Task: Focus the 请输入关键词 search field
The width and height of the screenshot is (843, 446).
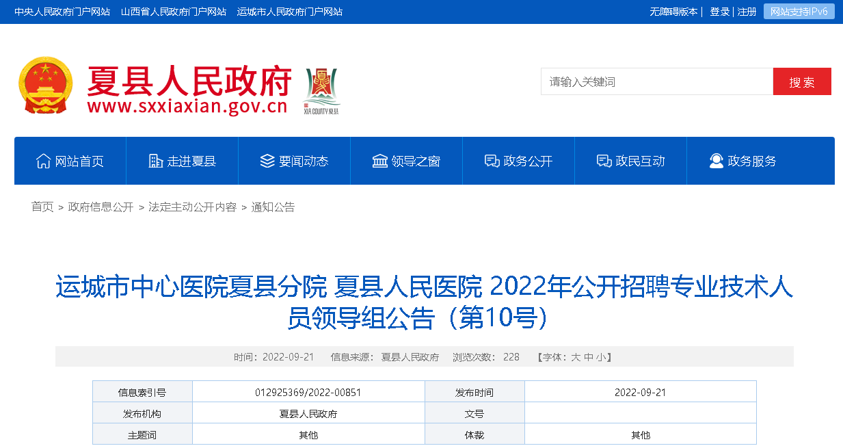Action: coord(657,81)
